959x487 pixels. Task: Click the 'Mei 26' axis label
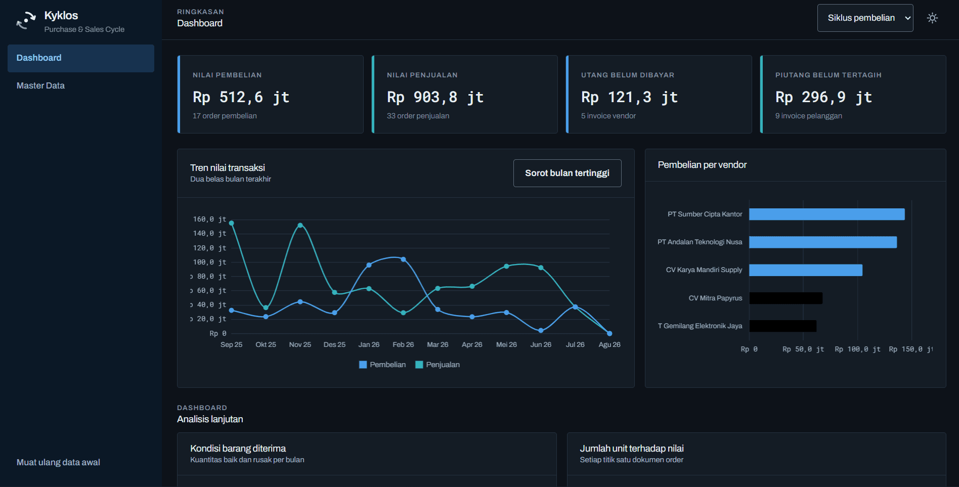[506, 344]
